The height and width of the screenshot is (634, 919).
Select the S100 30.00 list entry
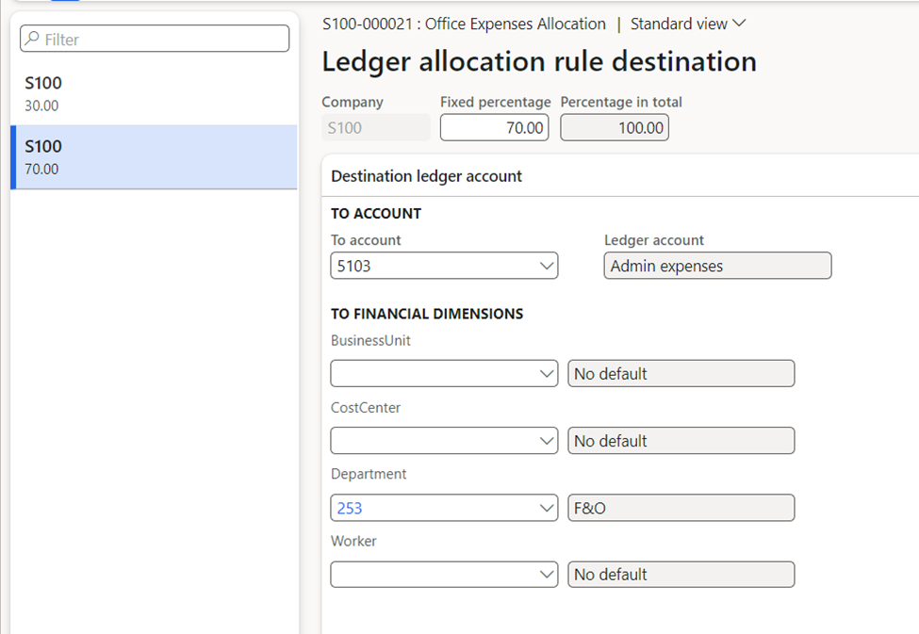154,93
